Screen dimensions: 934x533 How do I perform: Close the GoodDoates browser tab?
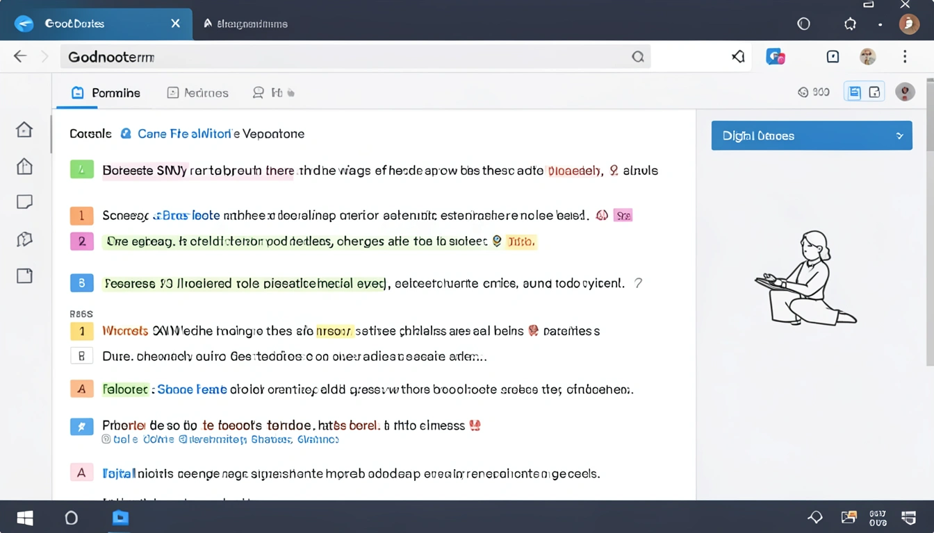pyautogui.click(x=176, y=24)
